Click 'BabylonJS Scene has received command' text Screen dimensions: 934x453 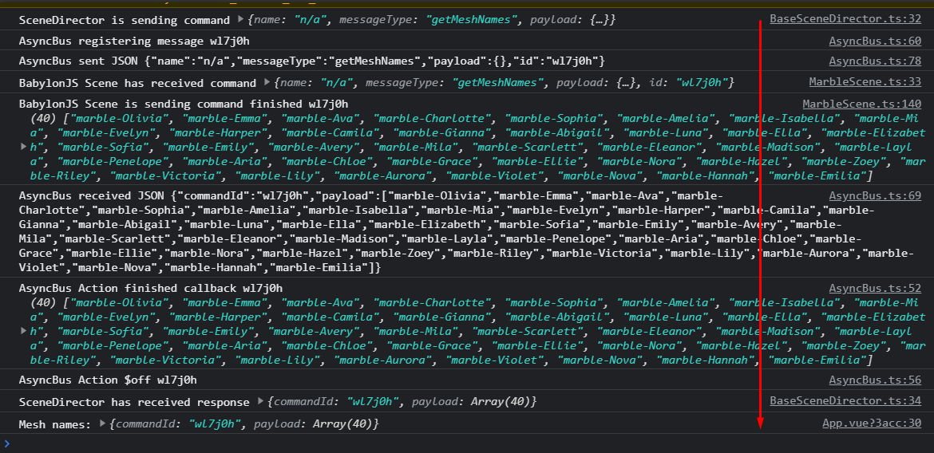137,83
